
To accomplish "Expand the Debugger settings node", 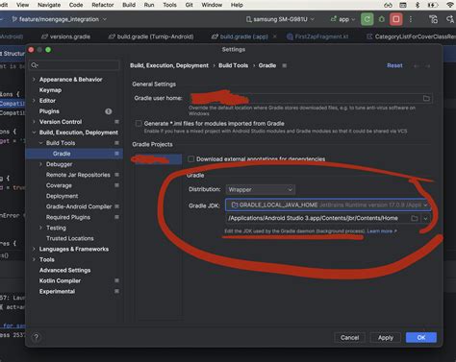I will tap(40, 164).
